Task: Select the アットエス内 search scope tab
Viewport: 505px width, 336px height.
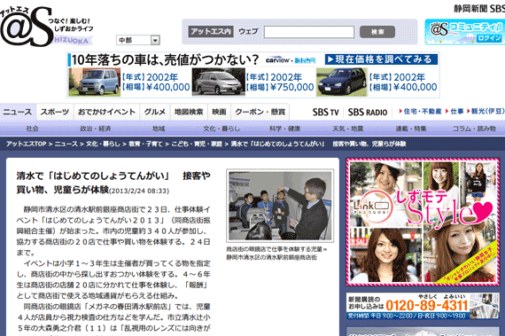Action: [x=211, y=32]
